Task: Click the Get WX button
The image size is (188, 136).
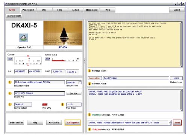Action: coord(74,93)
